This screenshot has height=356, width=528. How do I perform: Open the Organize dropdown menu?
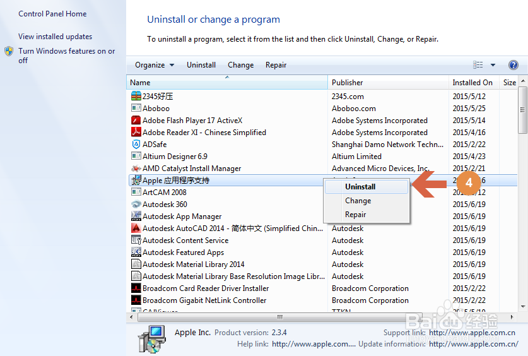pos(155,65)
